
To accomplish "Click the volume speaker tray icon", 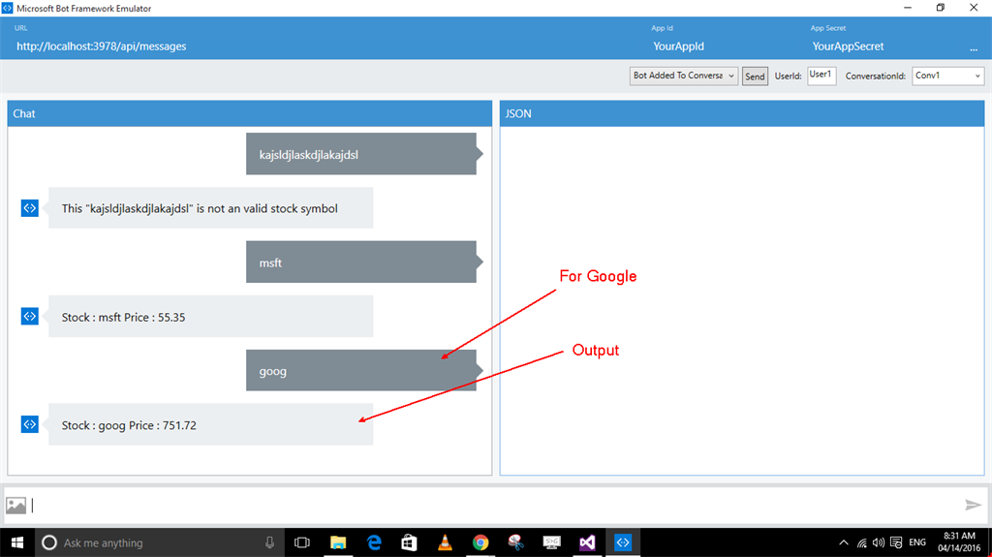I will pos(878,542).
